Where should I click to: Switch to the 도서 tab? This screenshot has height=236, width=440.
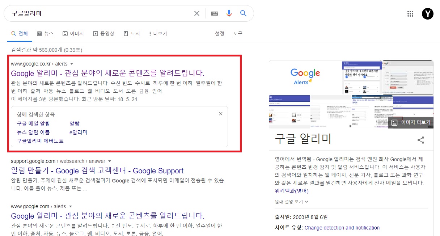coord(132,34)
